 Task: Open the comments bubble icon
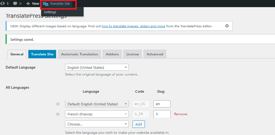click(15, 3)
